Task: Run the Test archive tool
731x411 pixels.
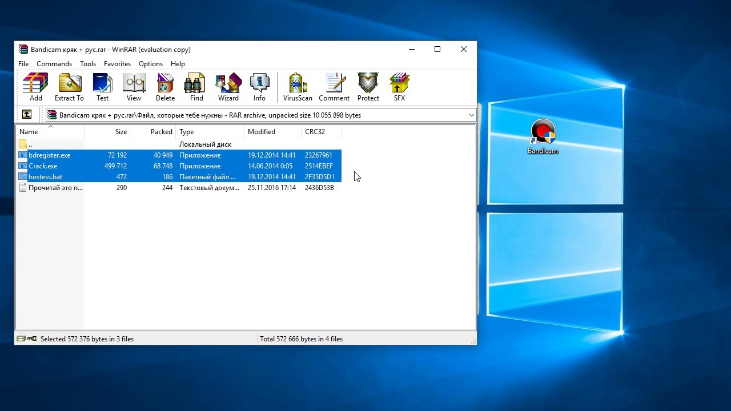Action: pyautogui.click(x=102, y=87)
